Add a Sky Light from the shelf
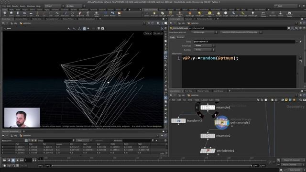The height and width of the screenshot is (172, 306). (219, 14)
